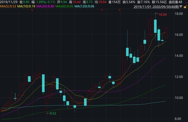Image resolution: width=188 pixels, height=122 pixels.
Task: Toggle the yellow lock icon
Action: (x=185, y=7)
